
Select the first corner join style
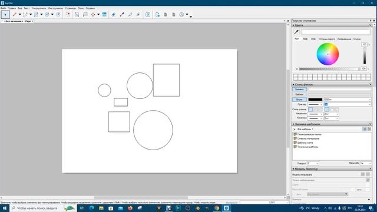(x=310, y=110)
